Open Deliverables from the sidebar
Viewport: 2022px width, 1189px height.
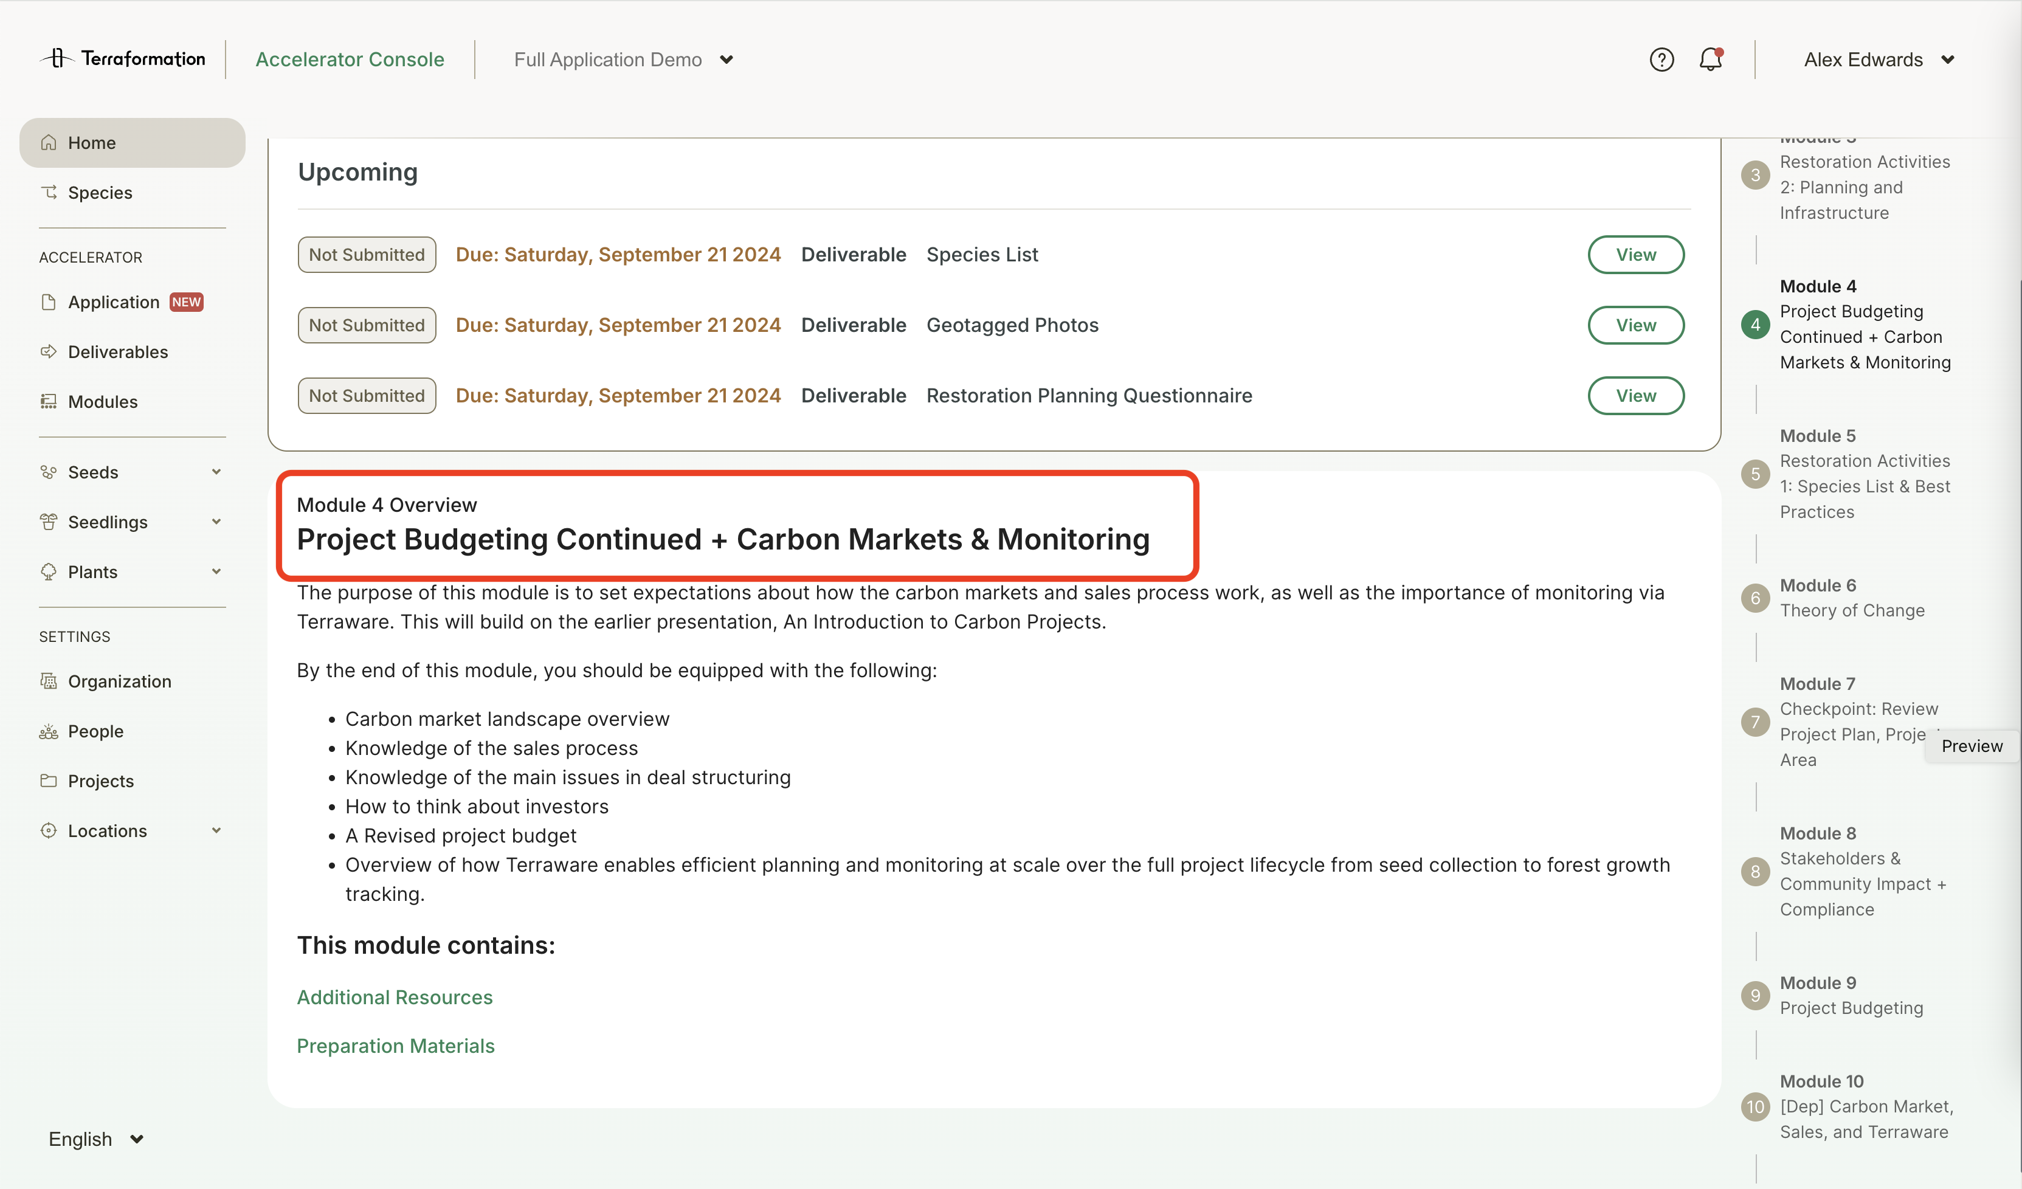point(117,351)
